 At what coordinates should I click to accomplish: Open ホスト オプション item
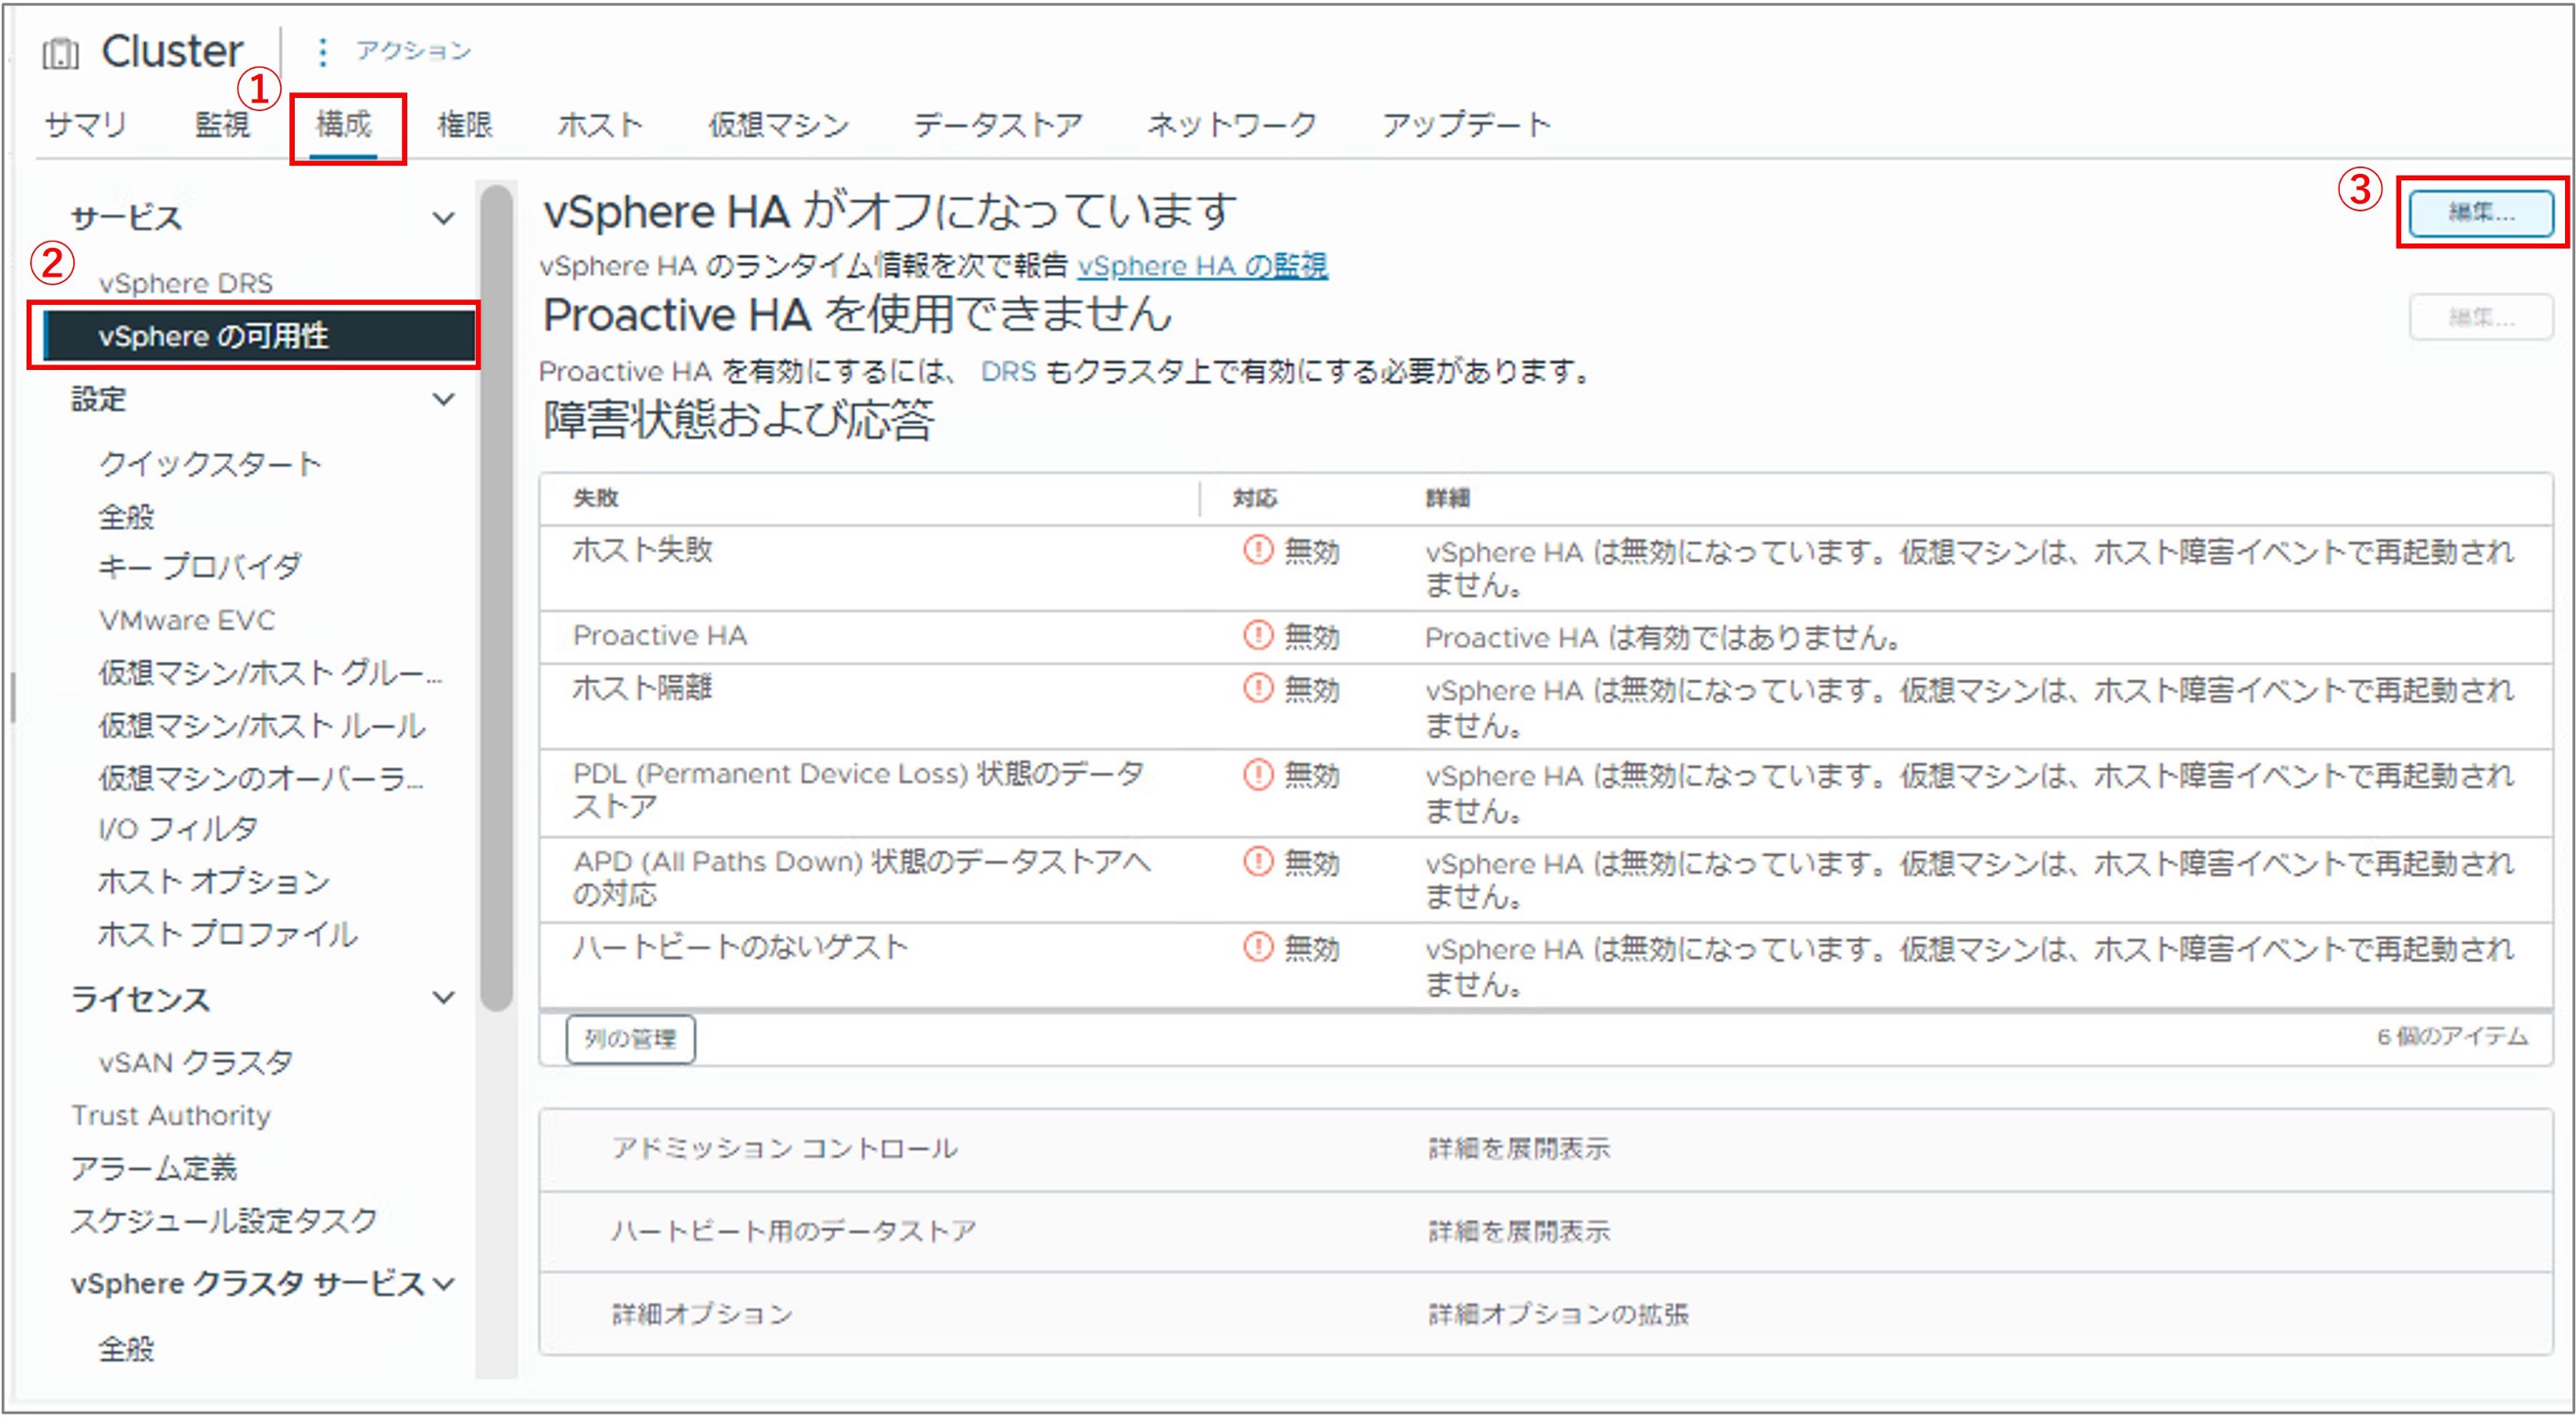213,882
